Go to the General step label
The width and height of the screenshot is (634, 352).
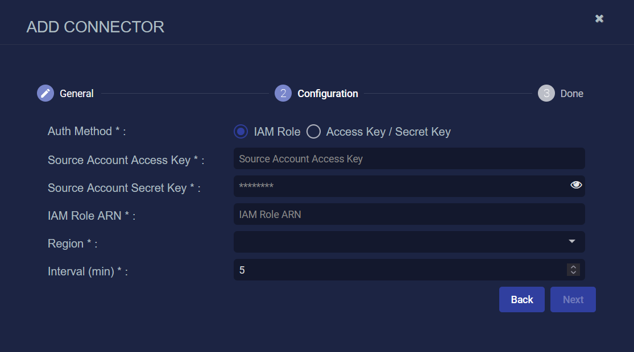(77, 94)
